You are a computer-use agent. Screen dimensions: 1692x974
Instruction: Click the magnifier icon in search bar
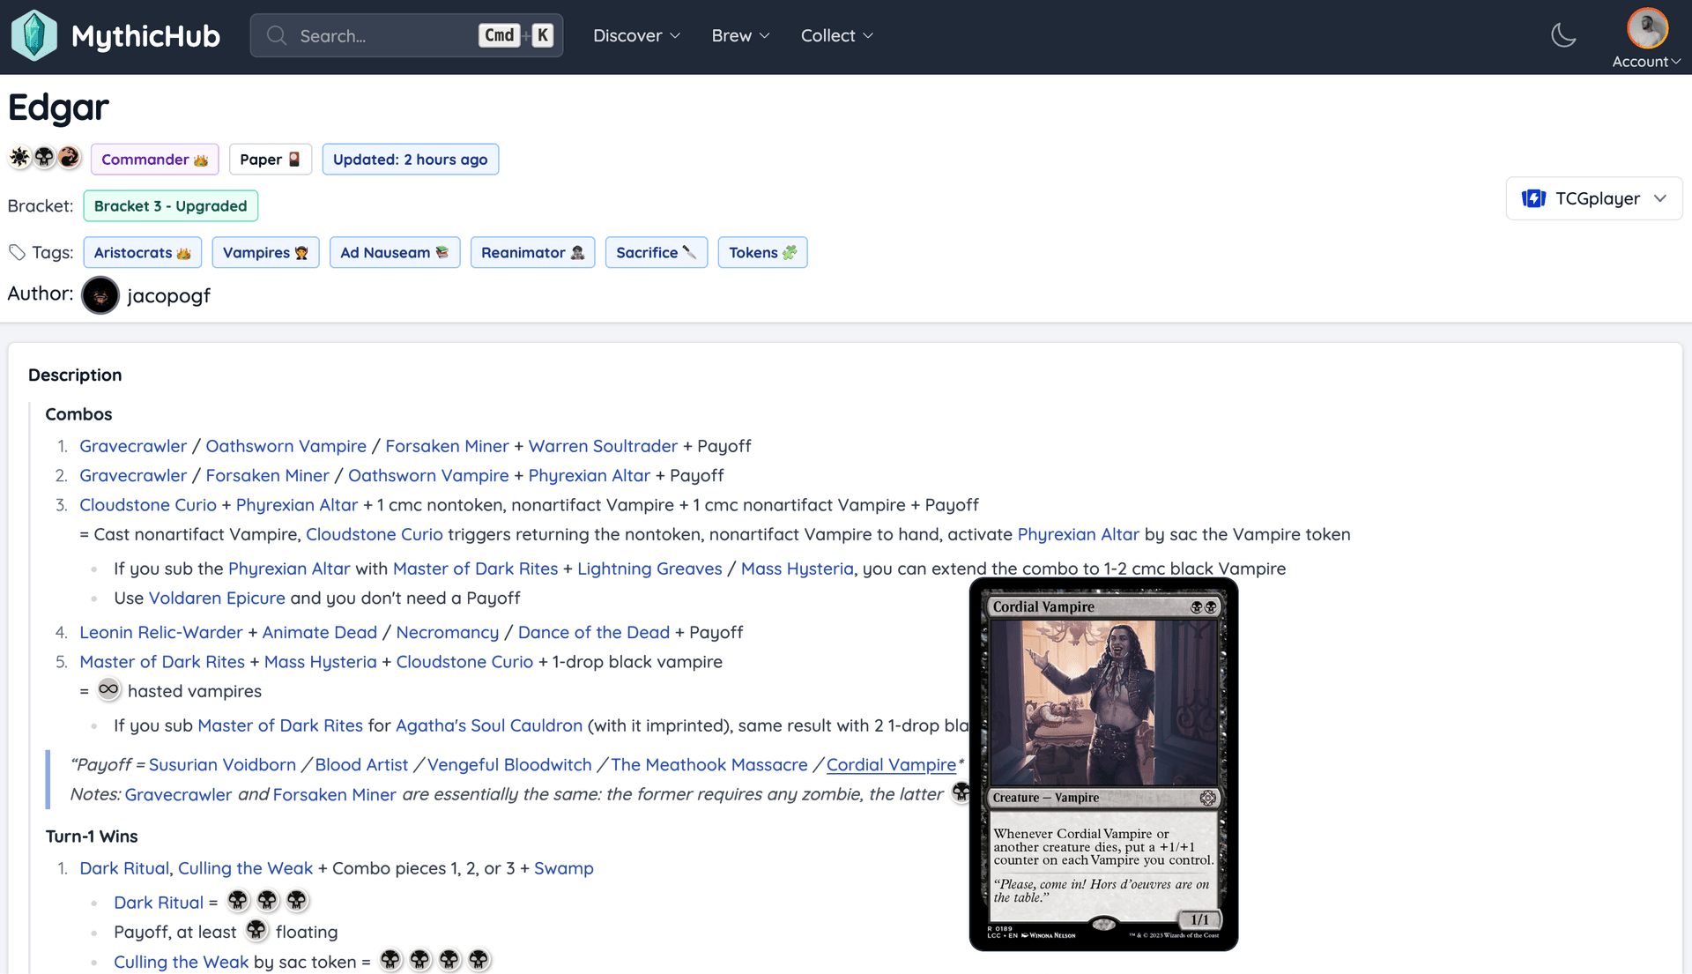click(277, 35)
